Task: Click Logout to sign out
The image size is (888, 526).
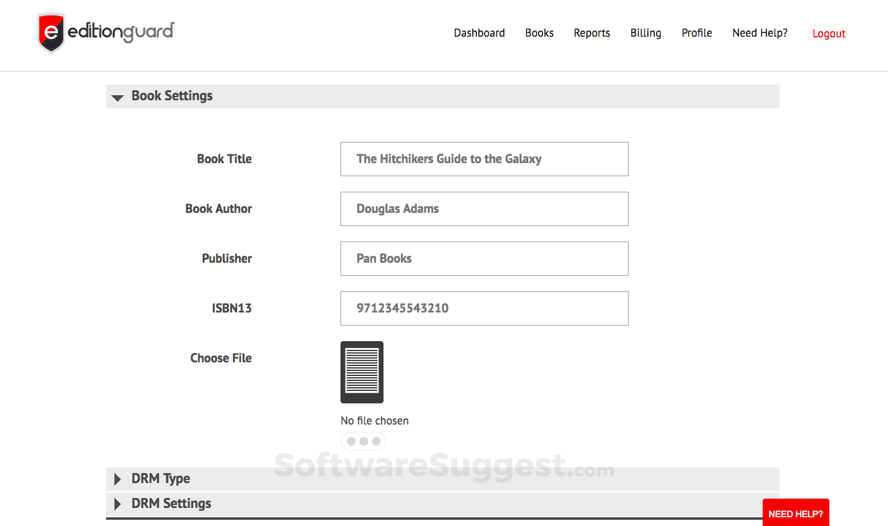Action: (x=828, y=34)
